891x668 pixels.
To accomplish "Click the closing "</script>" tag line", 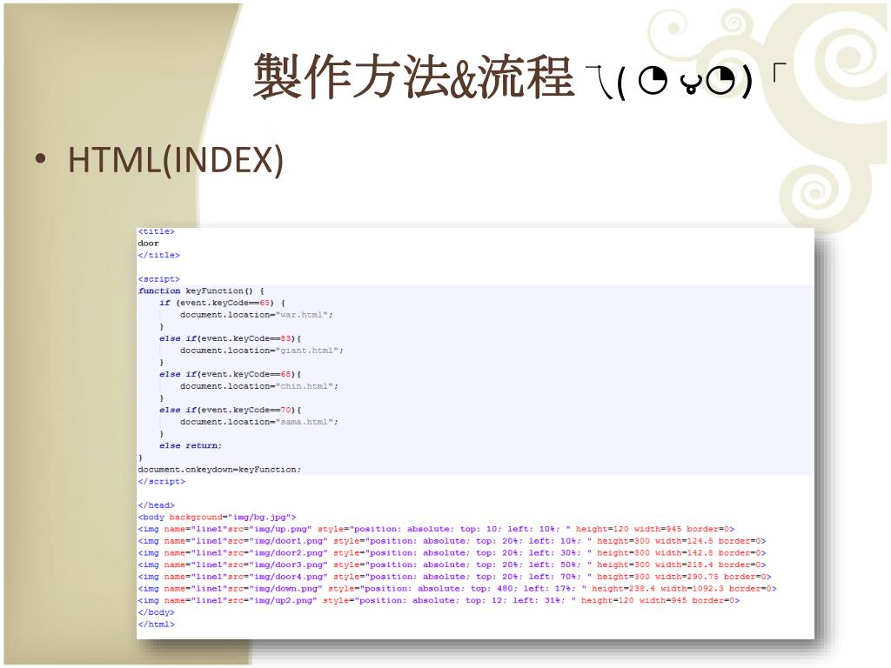I will coord(161,482).
